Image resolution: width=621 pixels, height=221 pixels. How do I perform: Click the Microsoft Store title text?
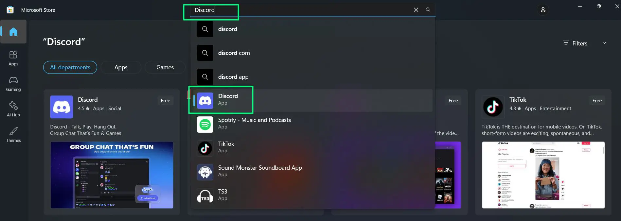click(38, 10)
